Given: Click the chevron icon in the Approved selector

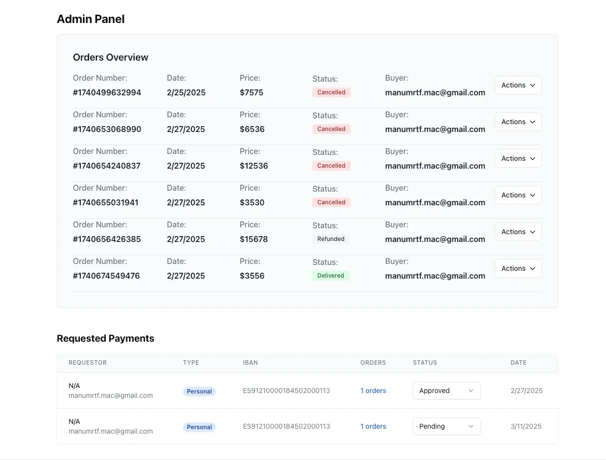Looking at the screenshot, I should coord(471,391).
